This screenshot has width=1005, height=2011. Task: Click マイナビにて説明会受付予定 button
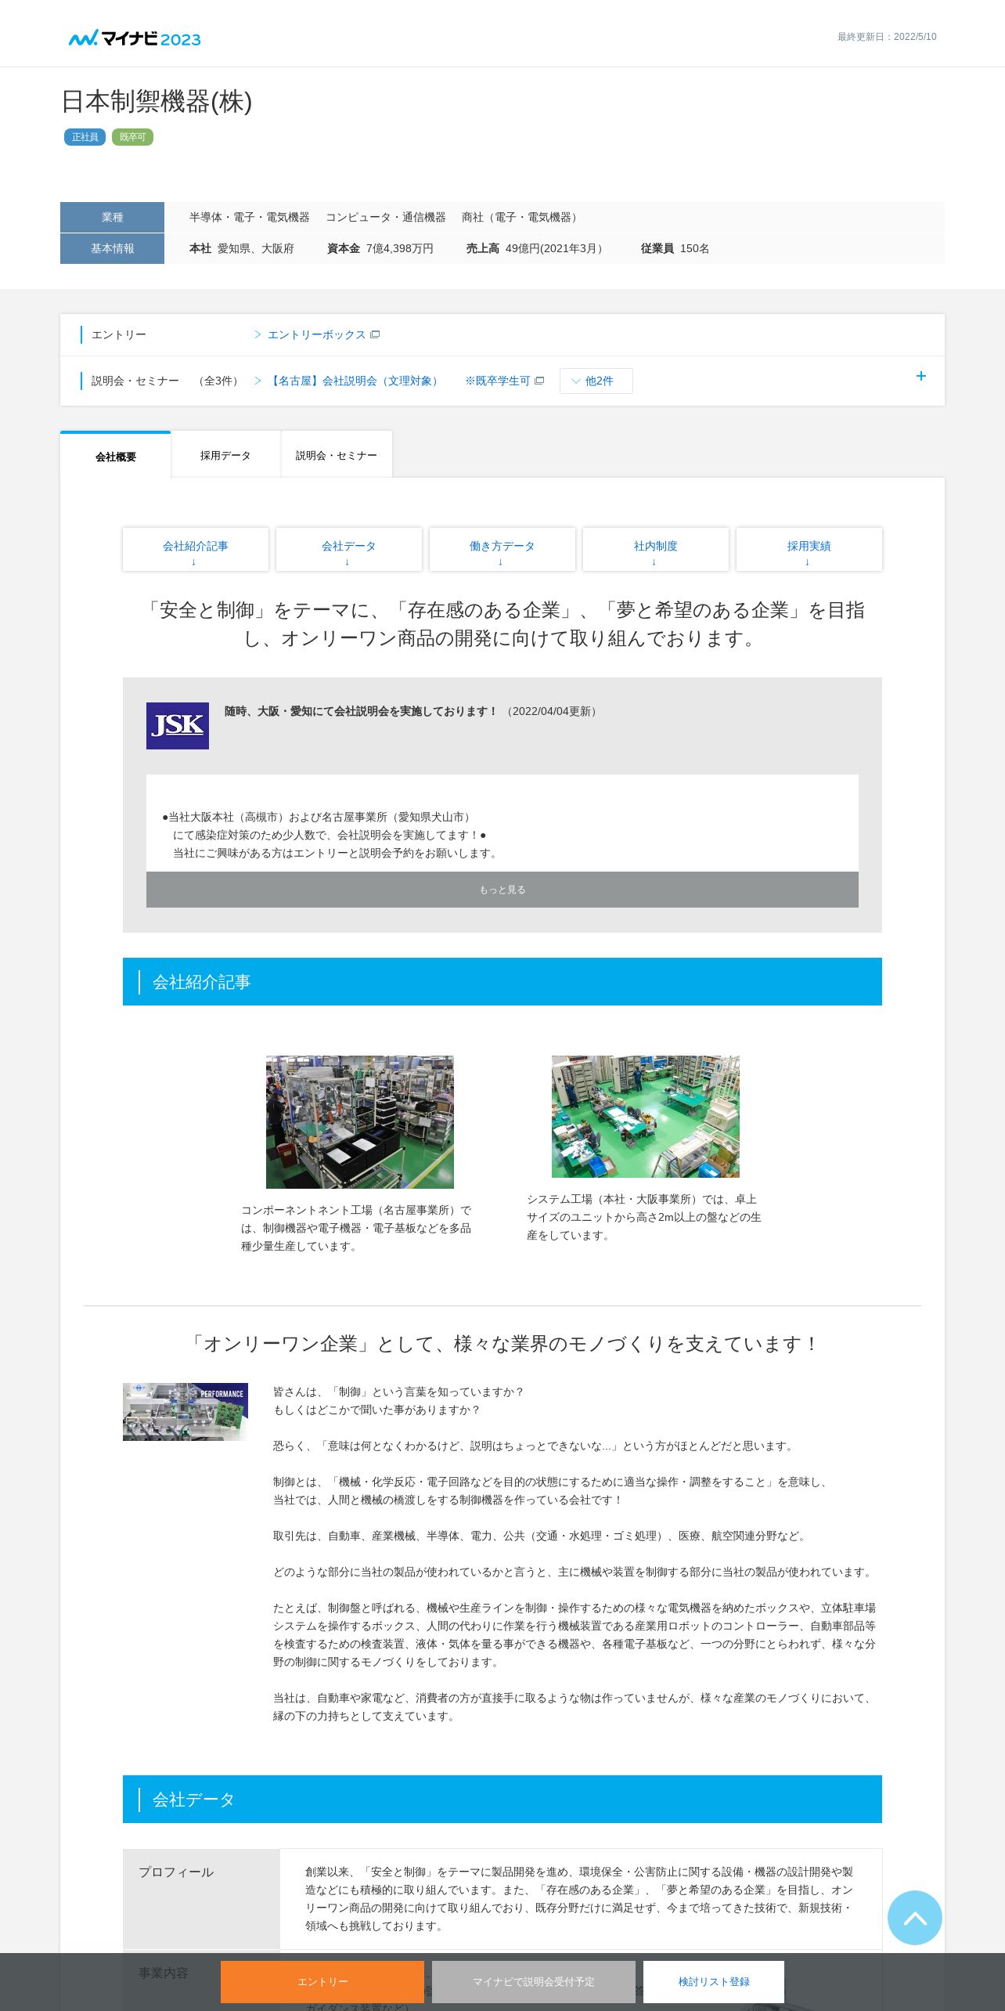pos(534,1982)
